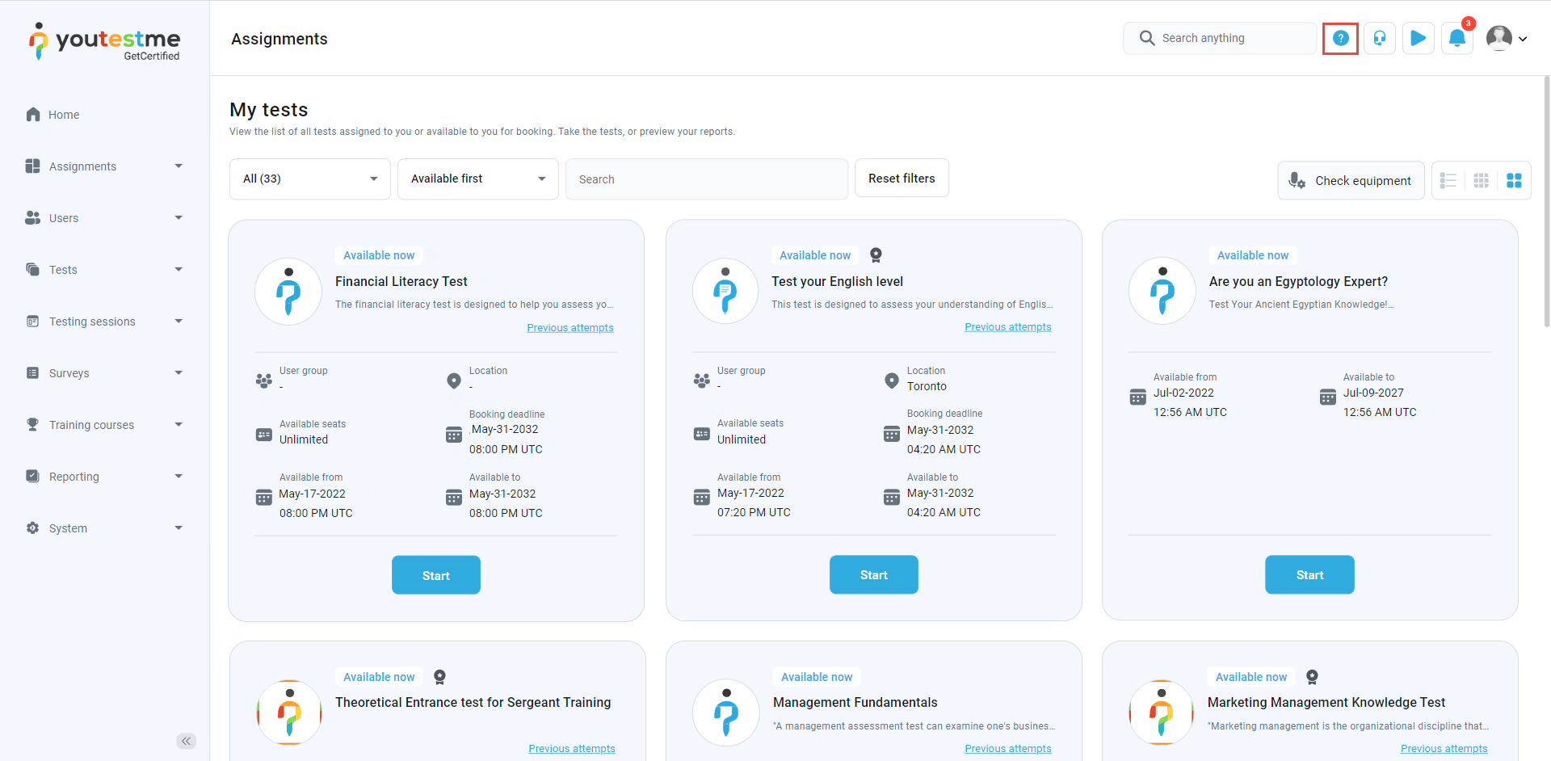Select Testing sessions in the sidebar
Image resolution: width=1551 pixels, height=761 pixels.
point(92,322)
